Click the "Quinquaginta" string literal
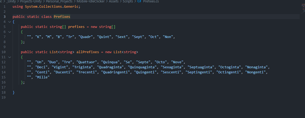305x118 pixels. point(142,67)
